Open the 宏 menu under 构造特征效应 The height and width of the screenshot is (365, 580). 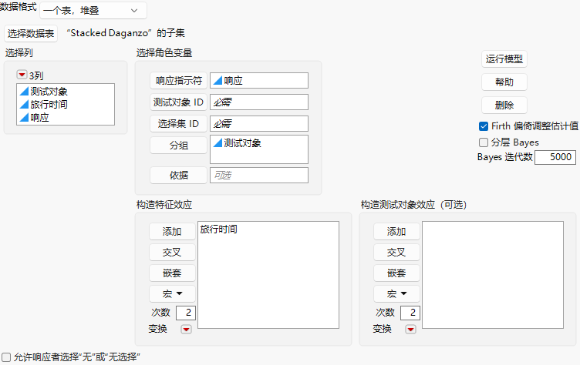tap(172, 294)
